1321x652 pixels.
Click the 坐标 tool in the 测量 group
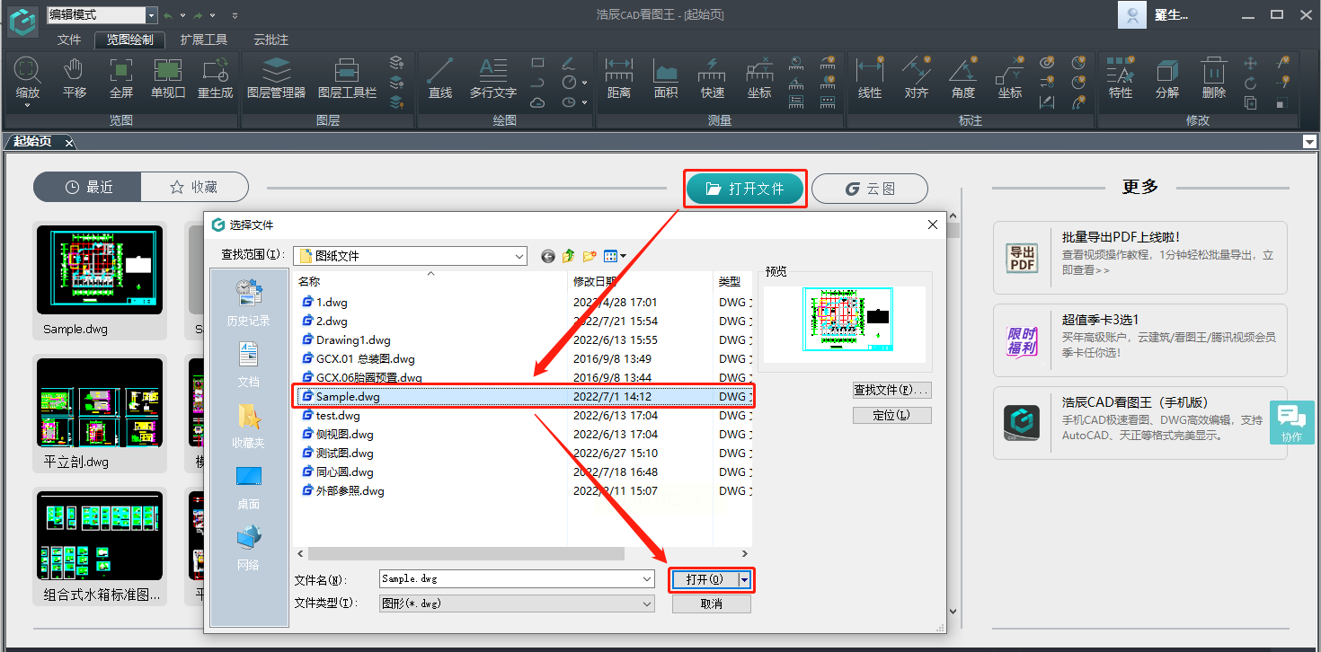(759, 77)
